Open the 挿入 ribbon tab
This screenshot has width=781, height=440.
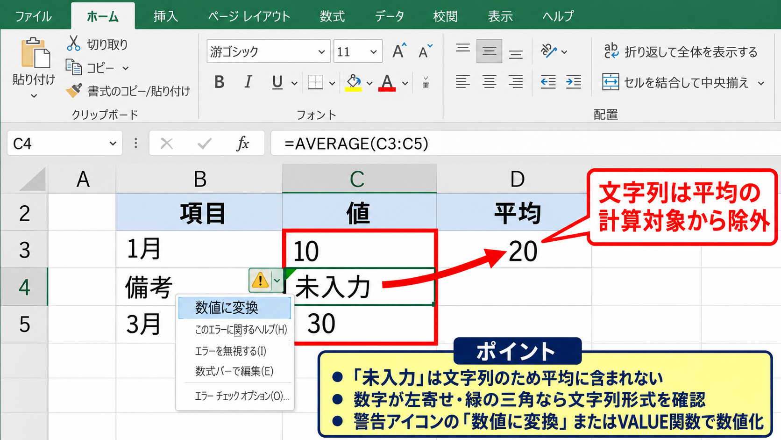(166, 16)
